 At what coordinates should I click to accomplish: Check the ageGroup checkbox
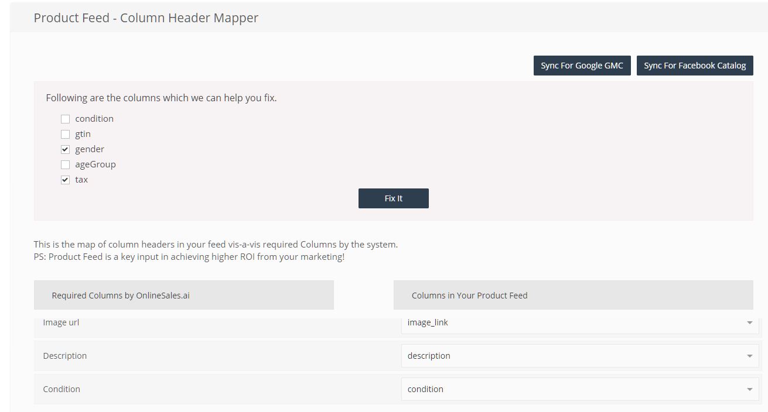(x=65, y=164)
